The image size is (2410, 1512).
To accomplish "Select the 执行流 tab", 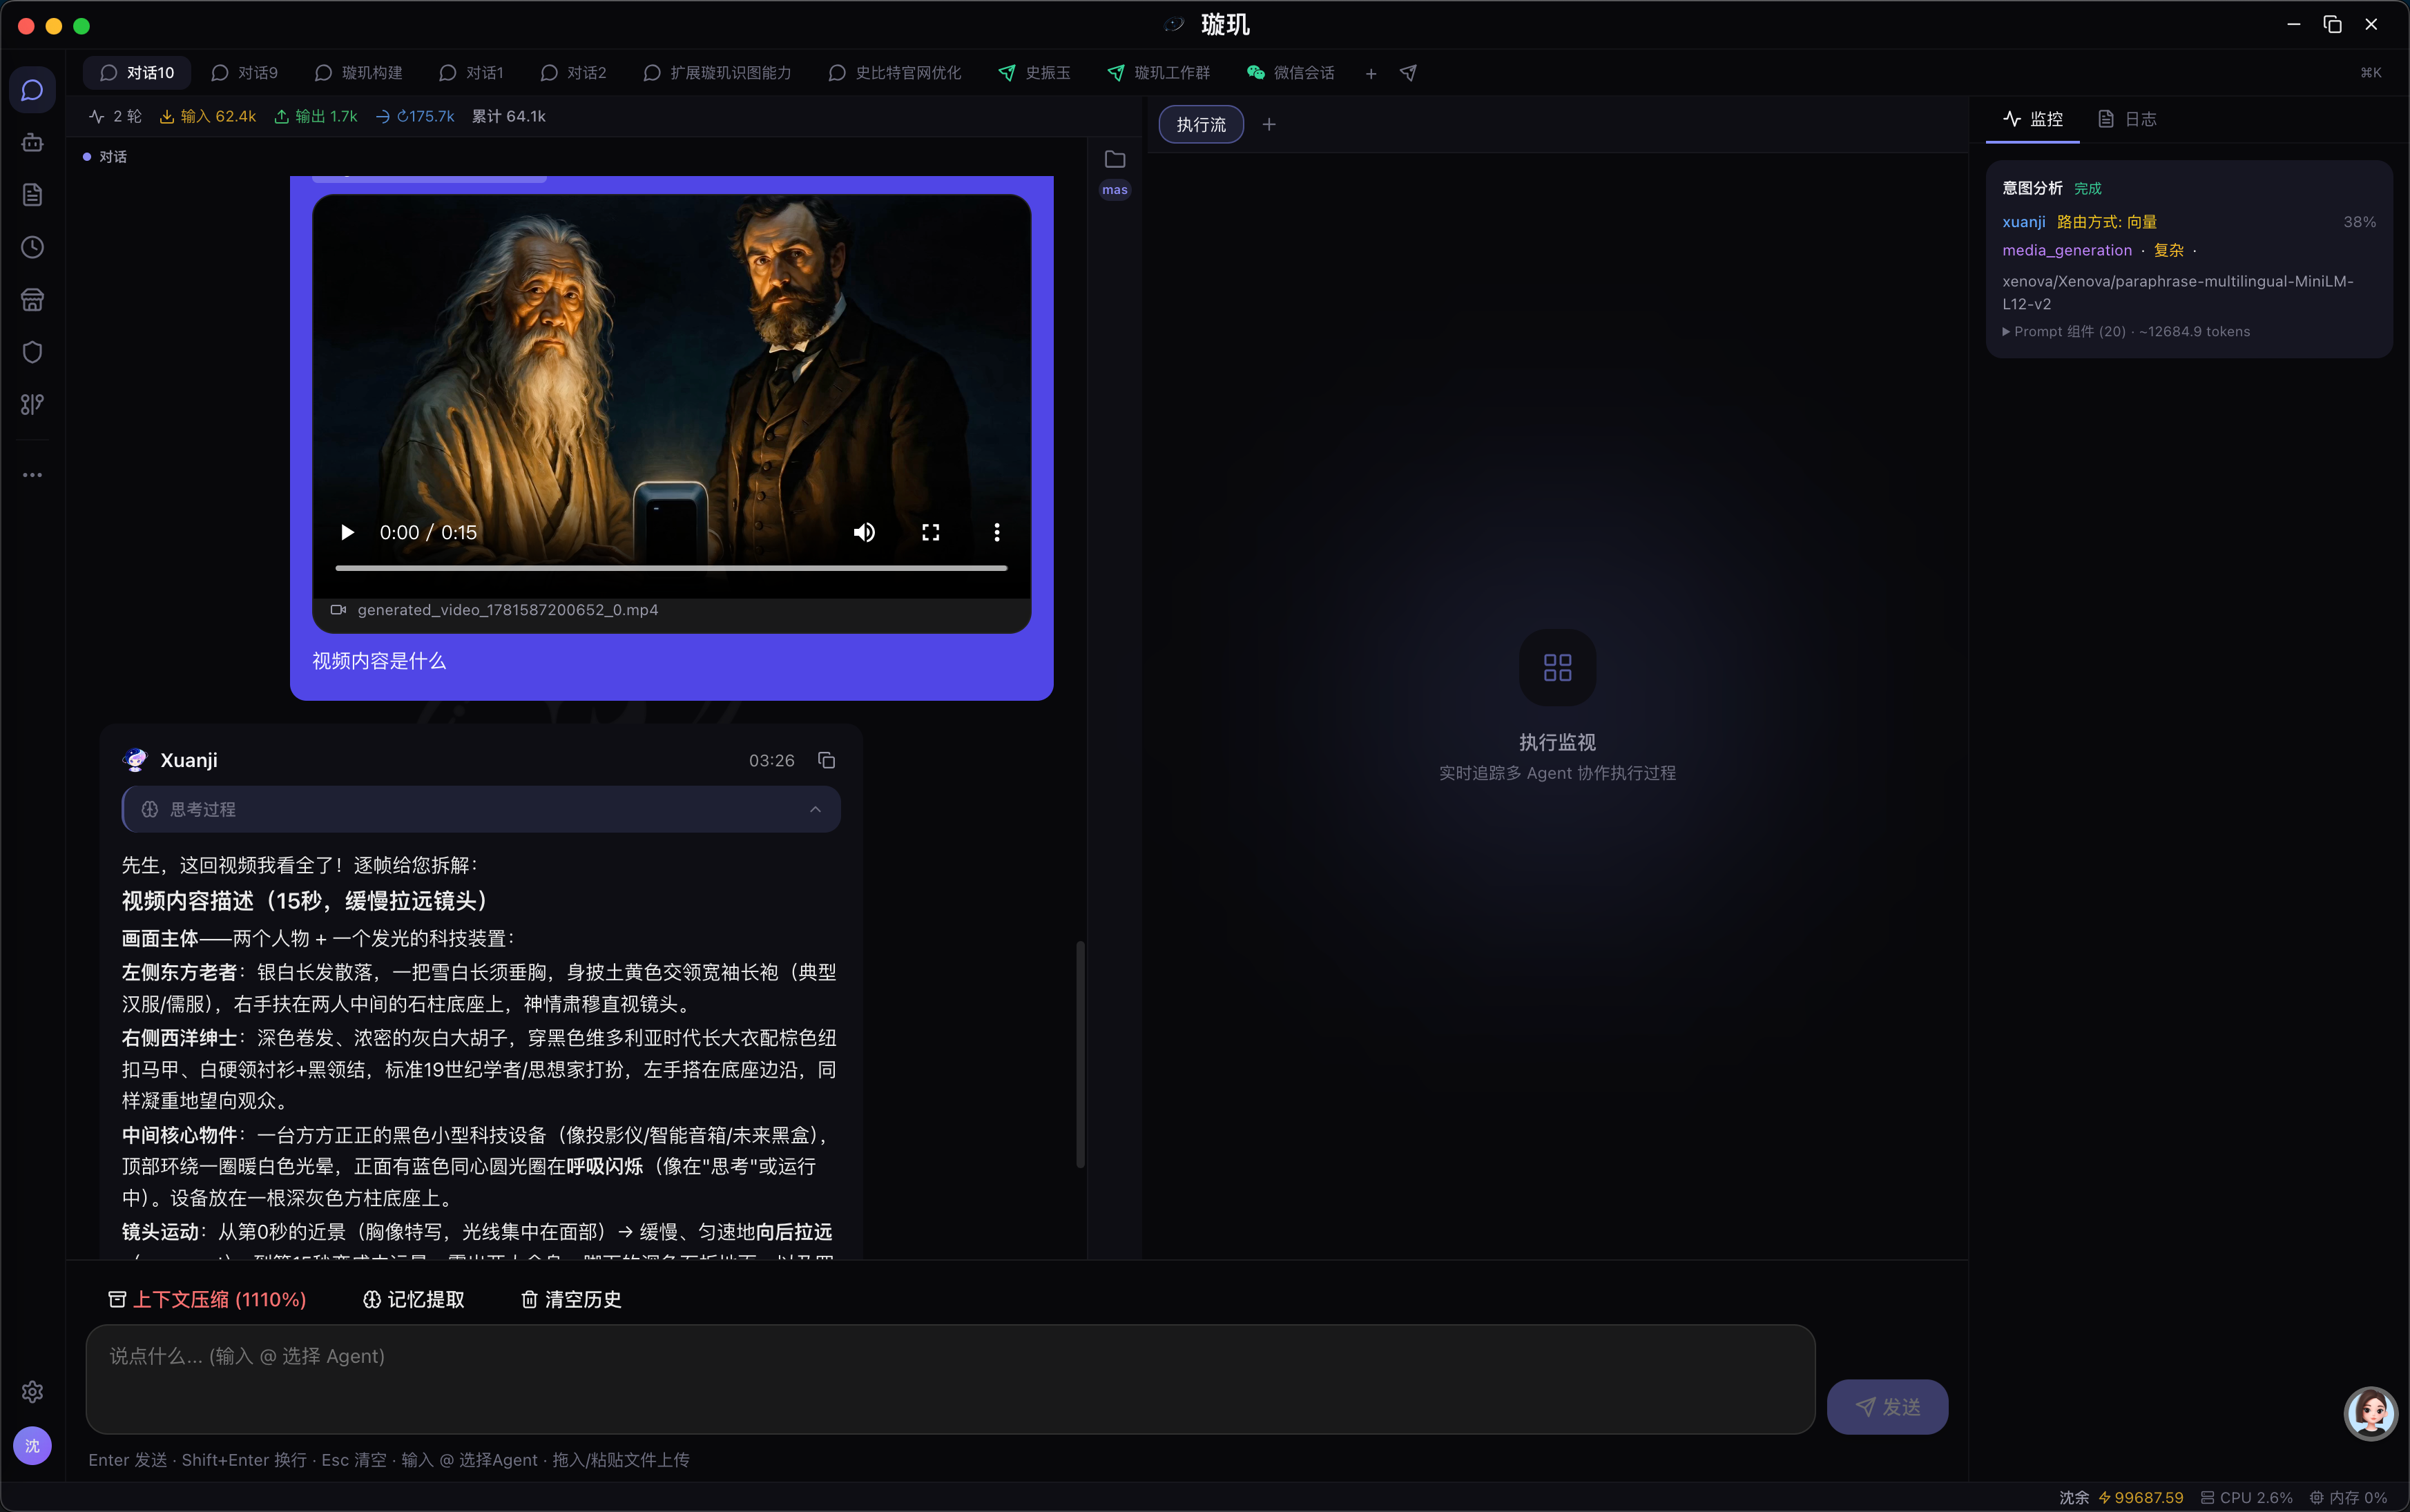I will point(1201,124).
